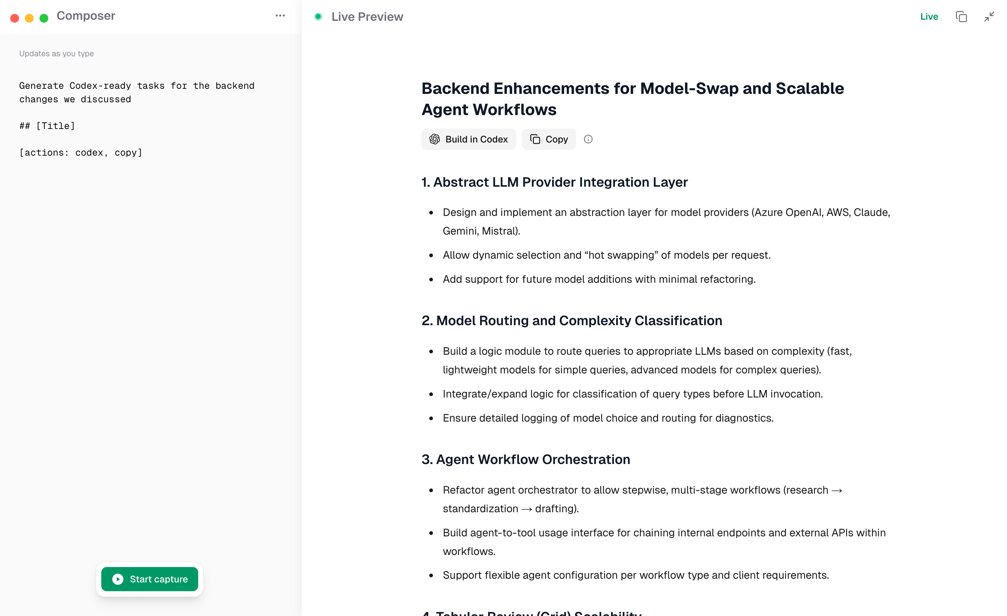Click the Copy button under the title
The image size is (1007, 616).
pos(549,139)
